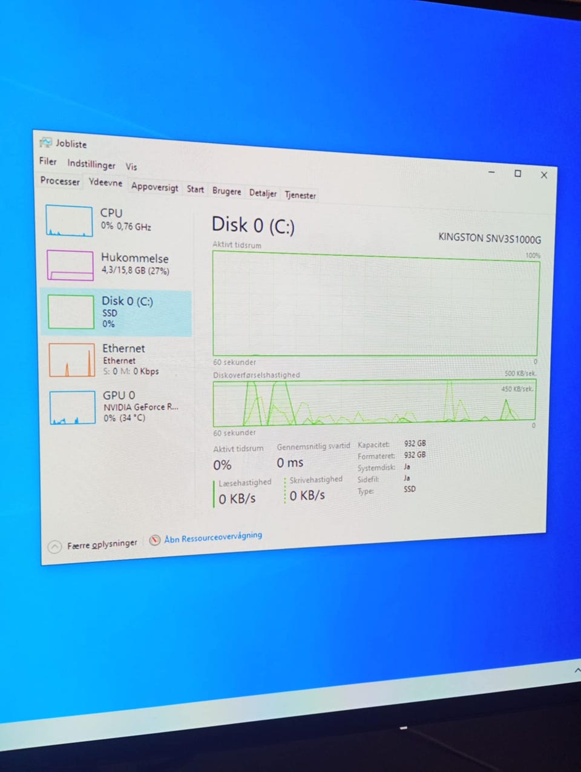Image resolution: width=581 pixels, height=772 pixels.
Task: Click the Hukommelse mini graph thumbnail
Action: tap(70, 266)
